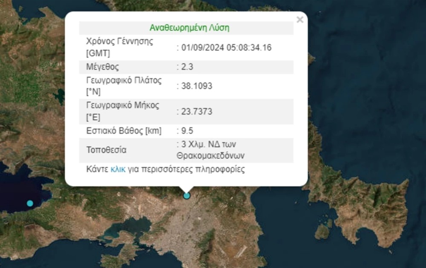
Task: Close the Αναθεωρημένη Λύση popup
Action: point(300,20)
